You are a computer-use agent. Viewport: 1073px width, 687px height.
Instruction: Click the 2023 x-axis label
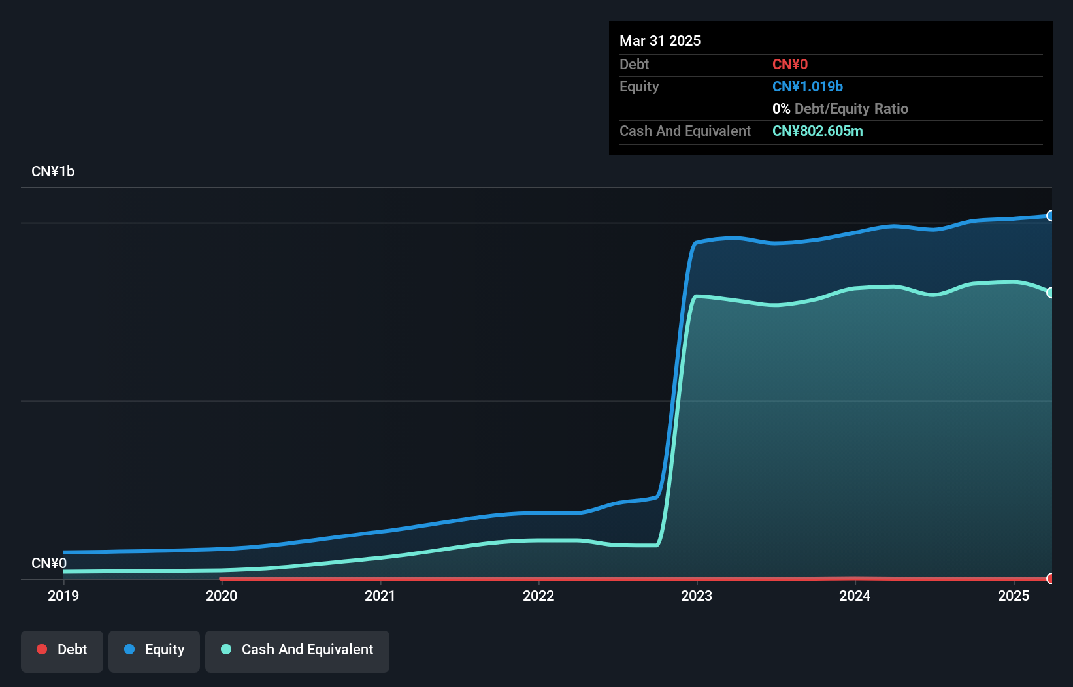697,596
